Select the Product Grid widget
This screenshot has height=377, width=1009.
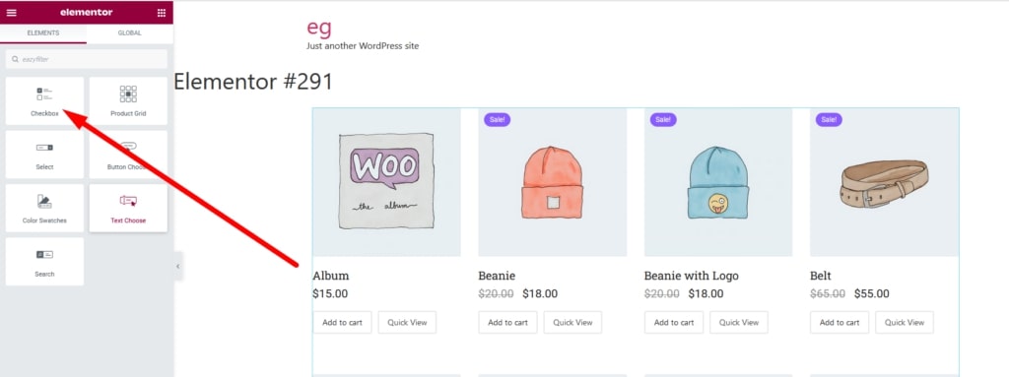(x=128, y=101)
